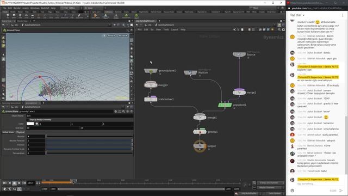Select the output node with orange ring
348x196 pixels.
tap(200, 146)
